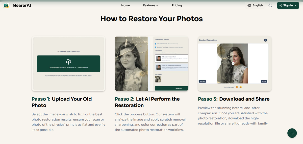This screenshot has height=144, width=303.
Task: Toggle the Face Enhancement checkbox
Action: 156,44
